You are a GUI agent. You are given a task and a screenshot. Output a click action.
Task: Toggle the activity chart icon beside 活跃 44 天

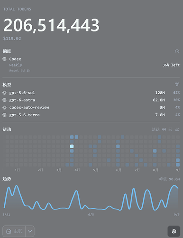tap(177, 129)
